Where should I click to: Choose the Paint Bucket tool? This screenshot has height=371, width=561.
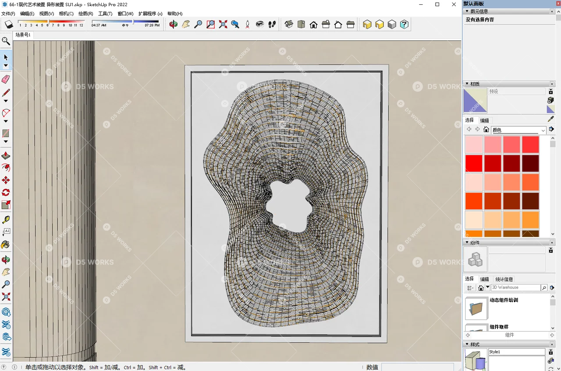click(6, 244)
